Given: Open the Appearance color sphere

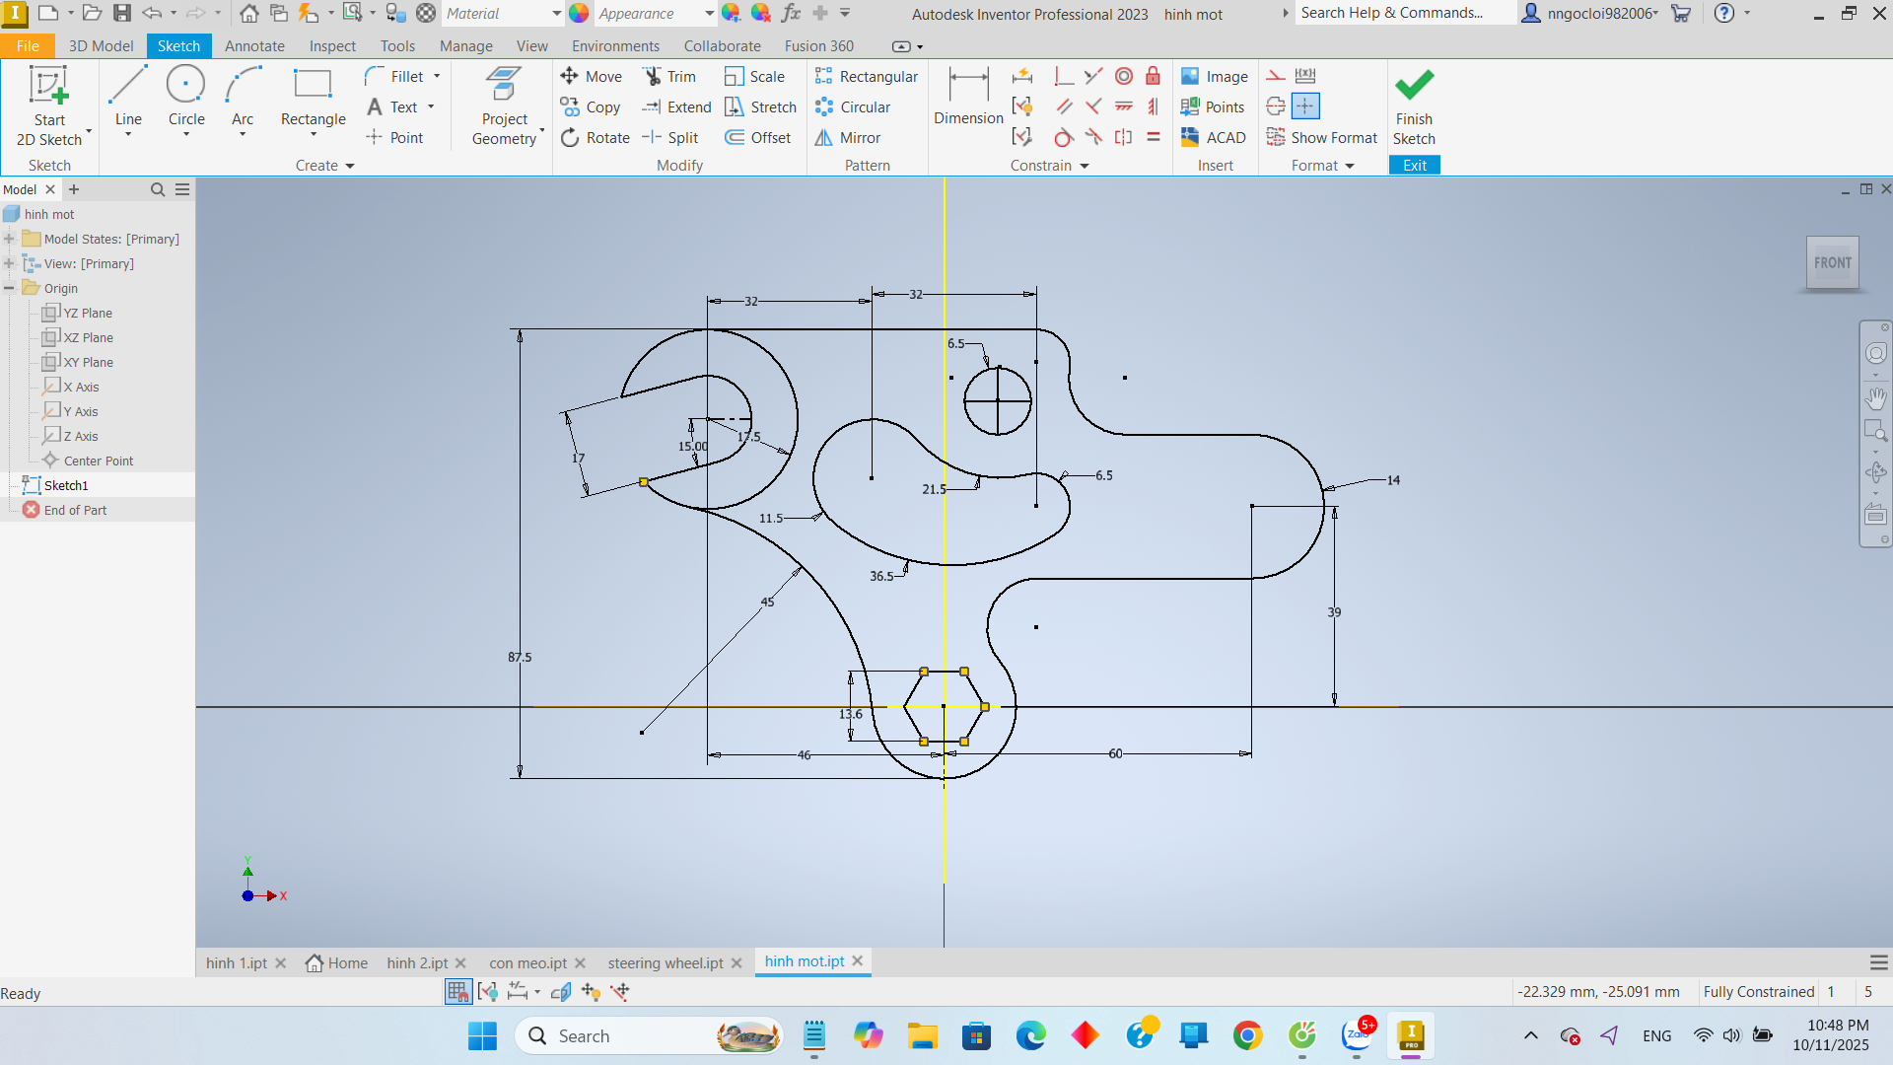Looking at the screenshot, I should [579, 14].
